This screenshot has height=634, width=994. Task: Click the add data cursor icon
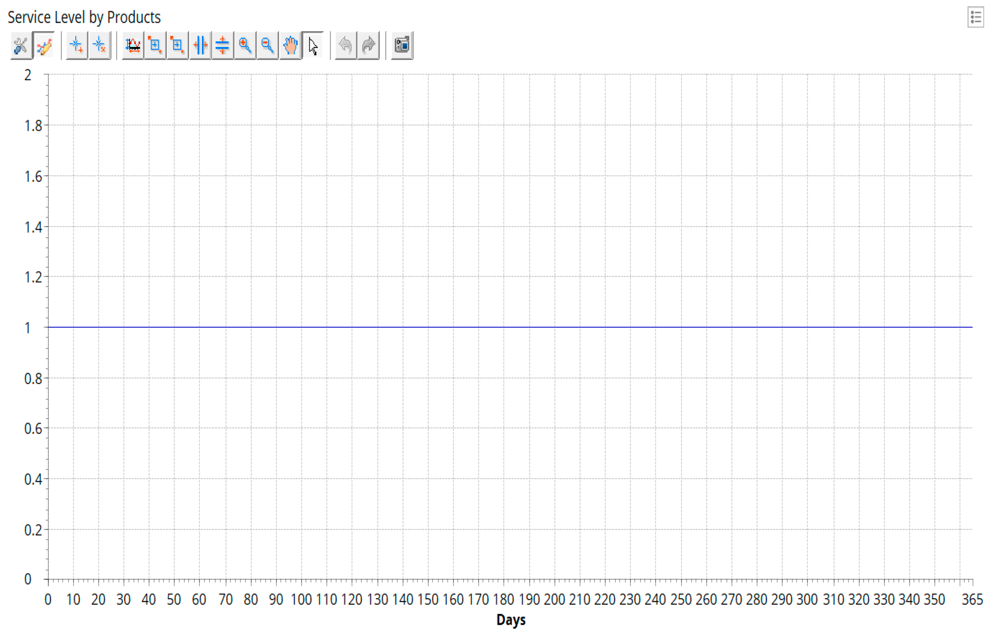(77, 45)
